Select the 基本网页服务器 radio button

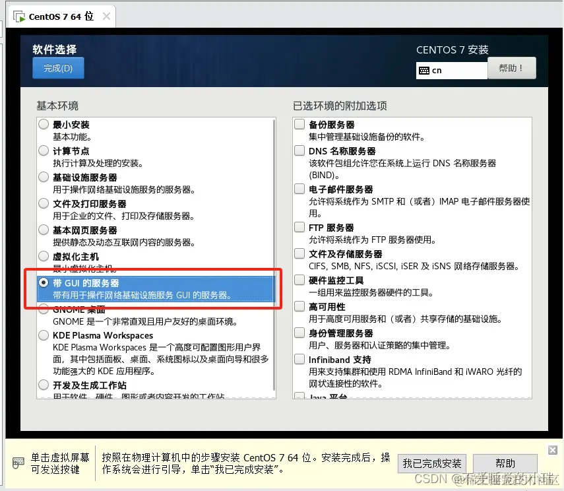coord(44,230)
